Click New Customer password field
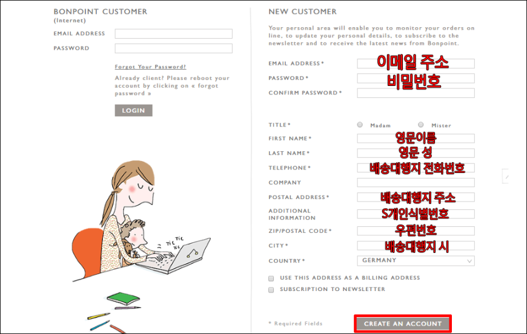 pos(416,78)
